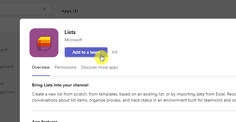The width and height of the screenshot is (236, 122).
Task: Open the Discover more apps tab
Action: (x=100, y=67)
